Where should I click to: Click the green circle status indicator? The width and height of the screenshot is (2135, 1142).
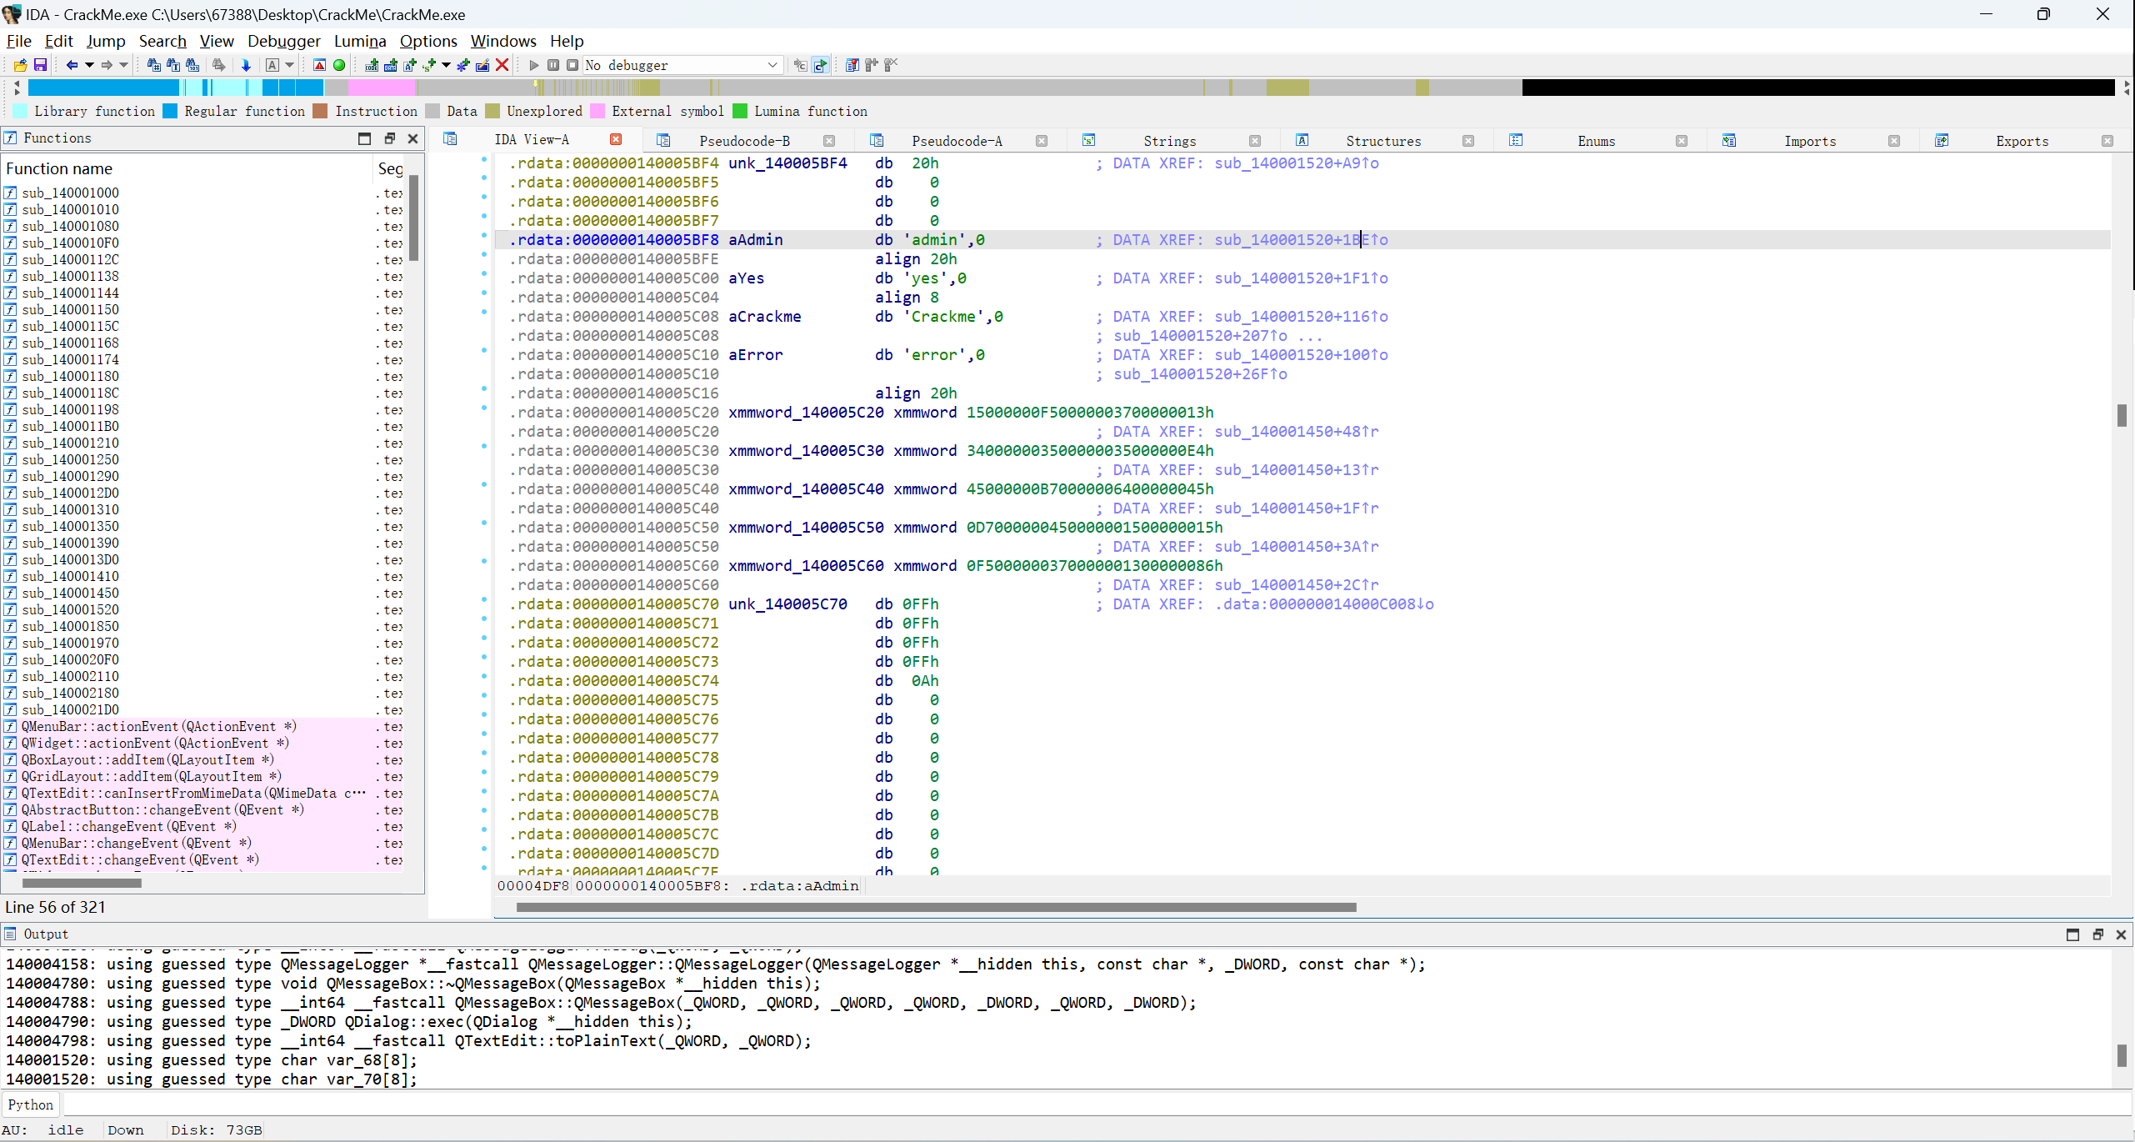point(339,65)
